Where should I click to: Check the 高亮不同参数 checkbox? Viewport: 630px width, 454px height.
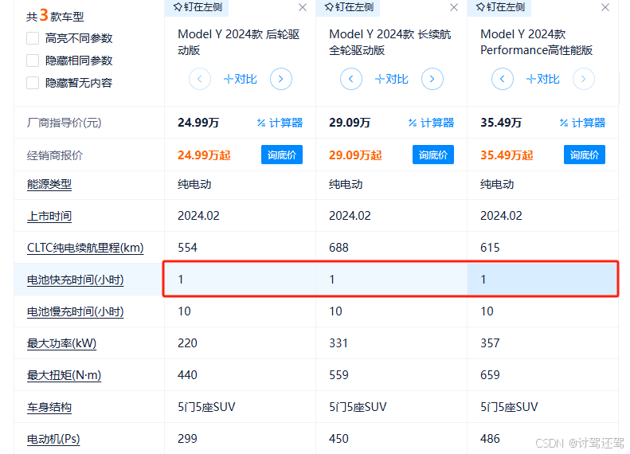[x=33, y=38]
